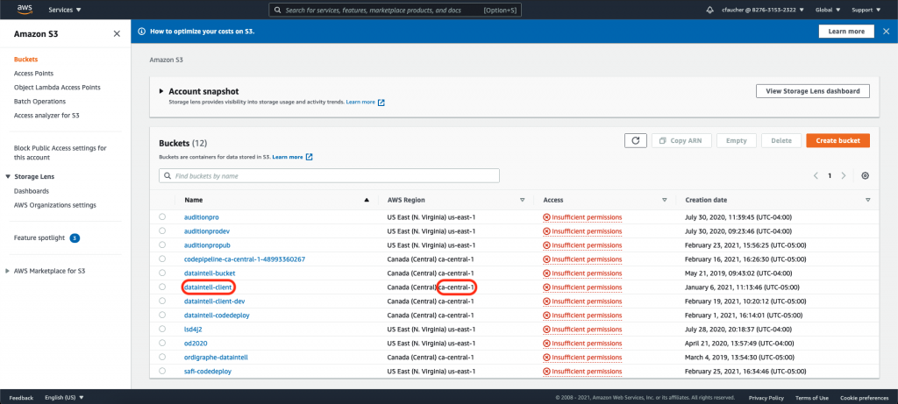
Task: Click the info icon in the blue banner
Action: (x=142, y=32)
